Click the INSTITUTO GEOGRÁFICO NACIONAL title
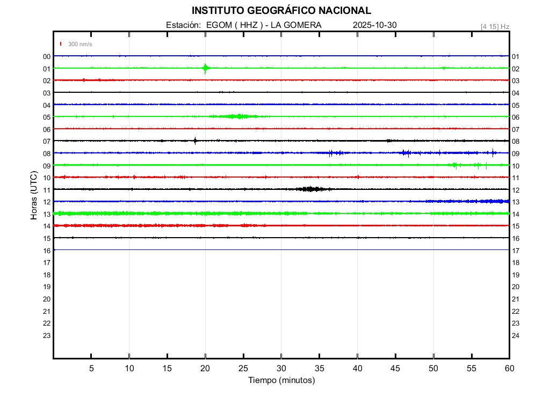 click(281, 11)
